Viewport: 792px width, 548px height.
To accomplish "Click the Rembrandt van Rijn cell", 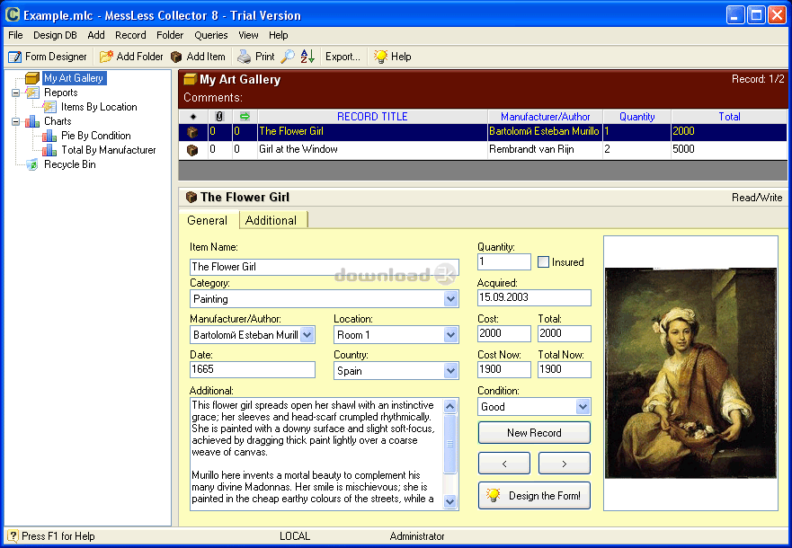I will point(545,149).
